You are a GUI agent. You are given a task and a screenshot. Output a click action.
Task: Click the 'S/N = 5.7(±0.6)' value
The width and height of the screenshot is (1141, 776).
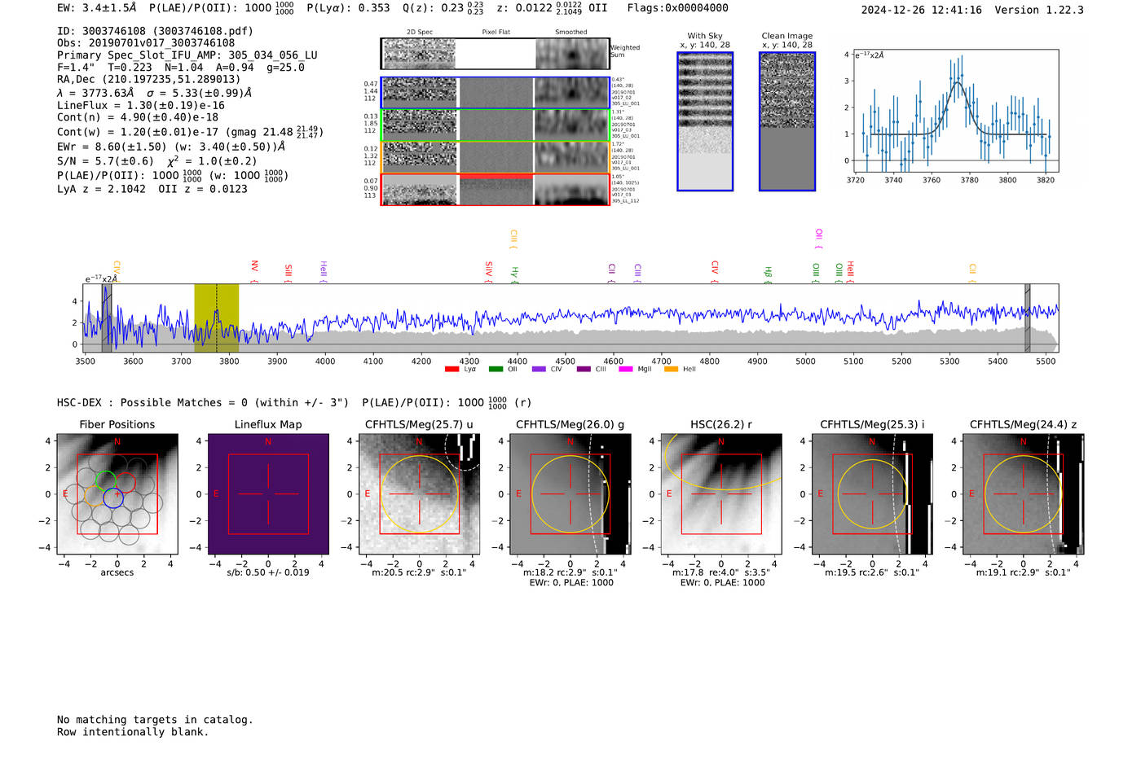(x=105, y=161)
